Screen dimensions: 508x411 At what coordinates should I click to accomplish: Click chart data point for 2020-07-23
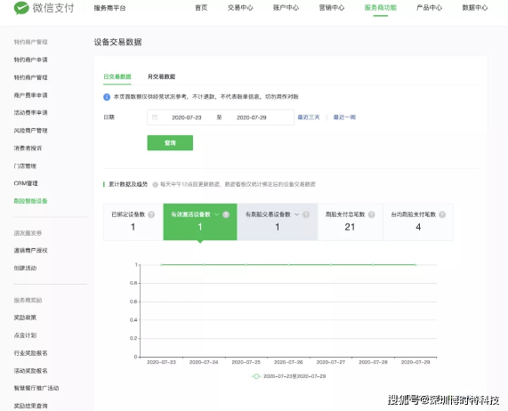[161, 264]
